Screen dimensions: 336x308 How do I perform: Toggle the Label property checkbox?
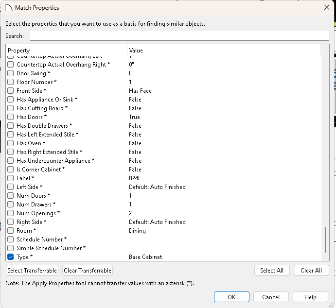11,178
